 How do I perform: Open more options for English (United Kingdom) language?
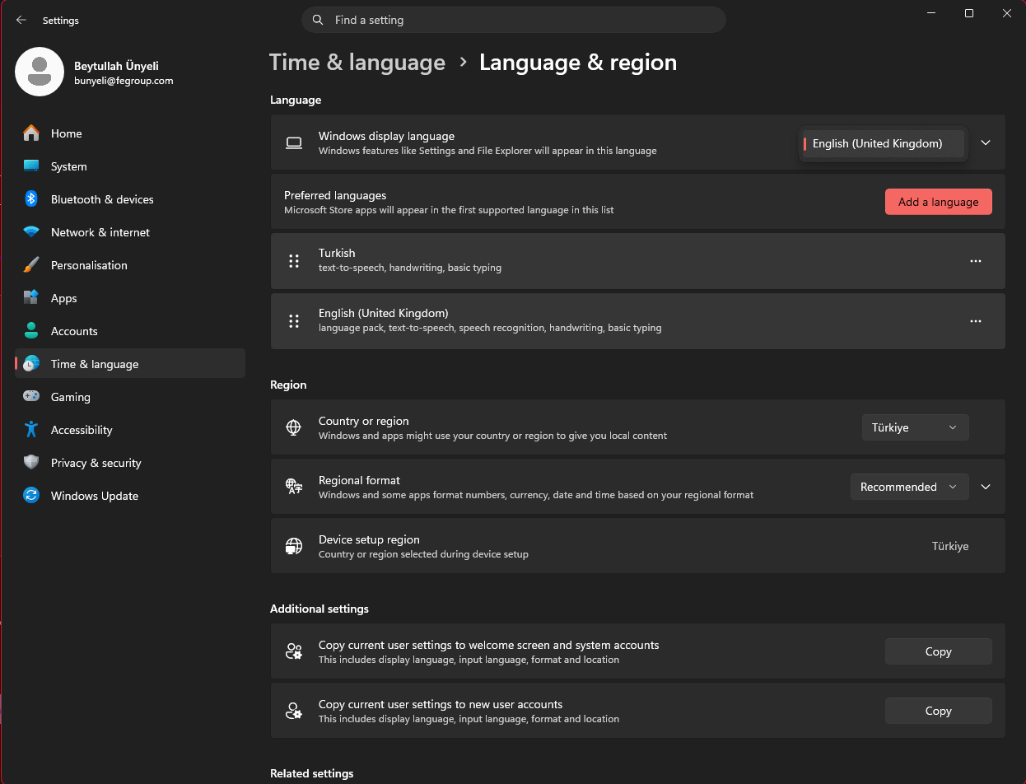[x=976, y=321]
